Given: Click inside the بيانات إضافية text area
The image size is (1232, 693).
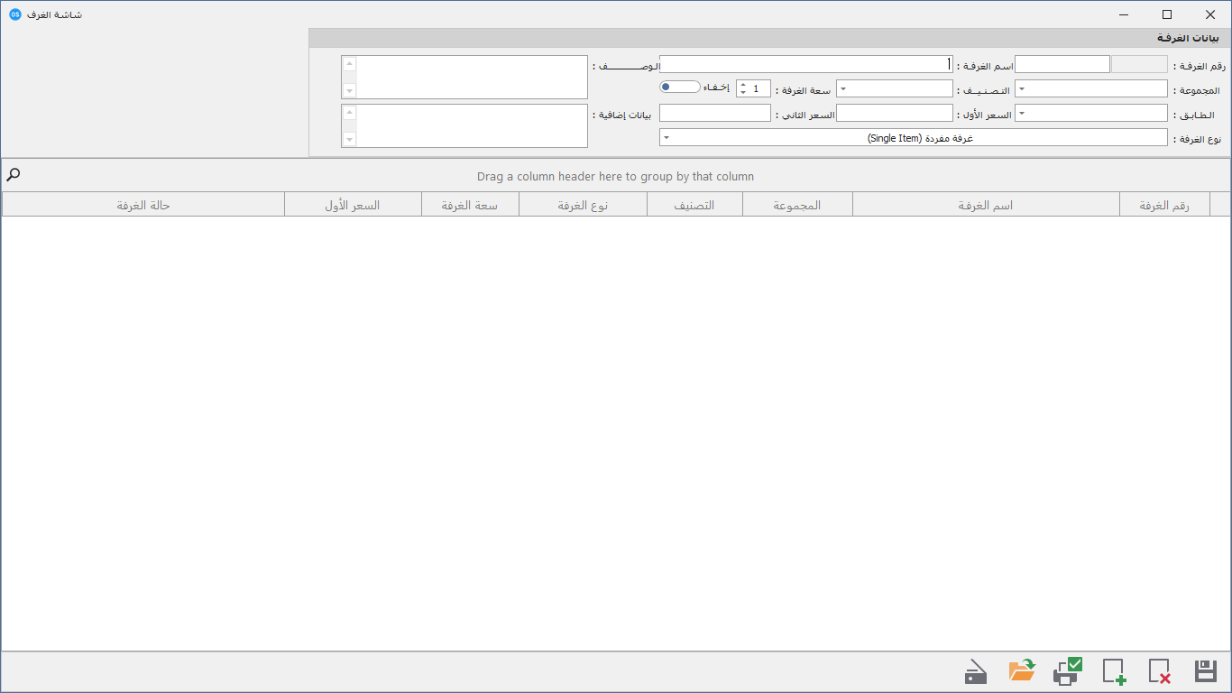Looking at the screenshot, I should pos(464,125).
